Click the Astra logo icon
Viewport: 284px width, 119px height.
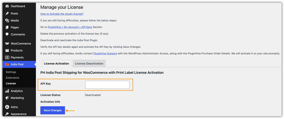7,107
